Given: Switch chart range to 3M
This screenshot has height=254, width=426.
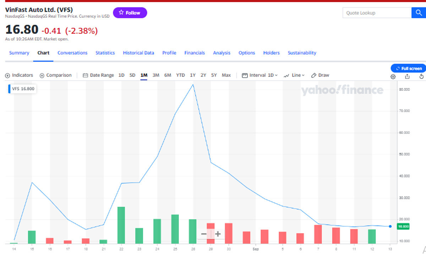Looking at the screenshot, I should pos(156,75).
